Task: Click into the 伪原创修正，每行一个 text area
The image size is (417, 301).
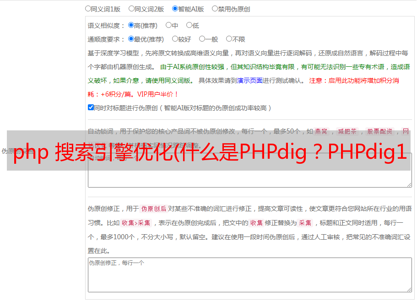Action: click(x=250, y=275)
